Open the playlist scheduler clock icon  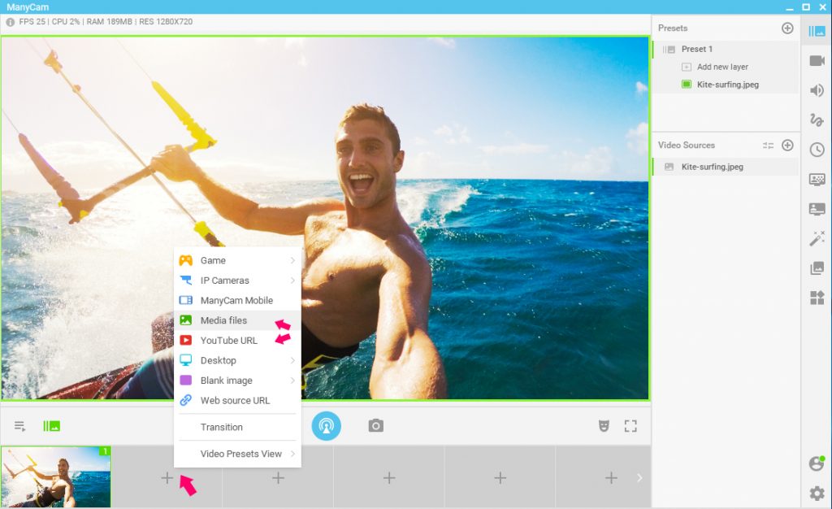pos(817,149)
